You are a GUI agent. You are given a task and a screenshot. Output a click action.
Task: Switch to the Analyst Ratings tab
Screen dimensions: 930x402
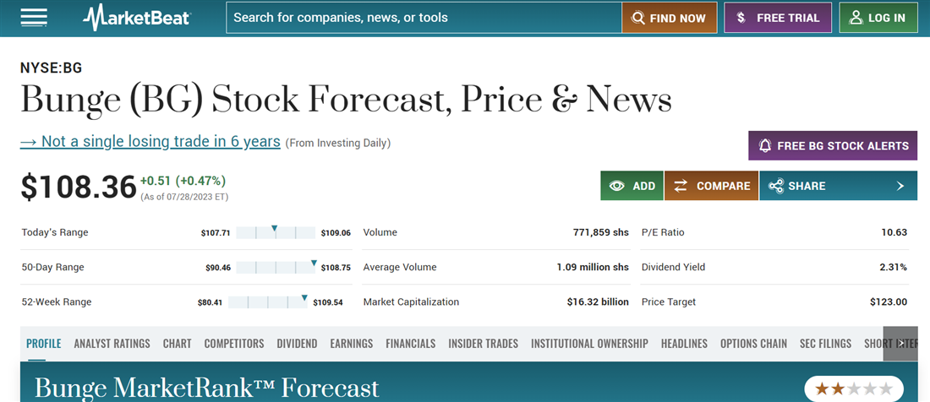(112, 344)
